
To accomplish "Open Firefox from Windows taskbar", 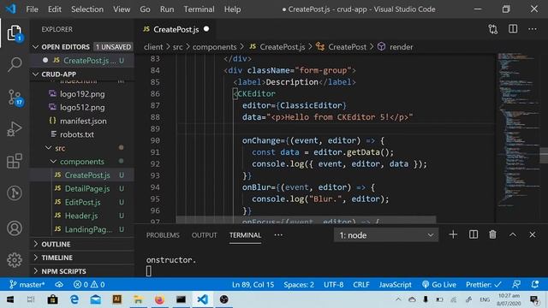I will point(159,299).
